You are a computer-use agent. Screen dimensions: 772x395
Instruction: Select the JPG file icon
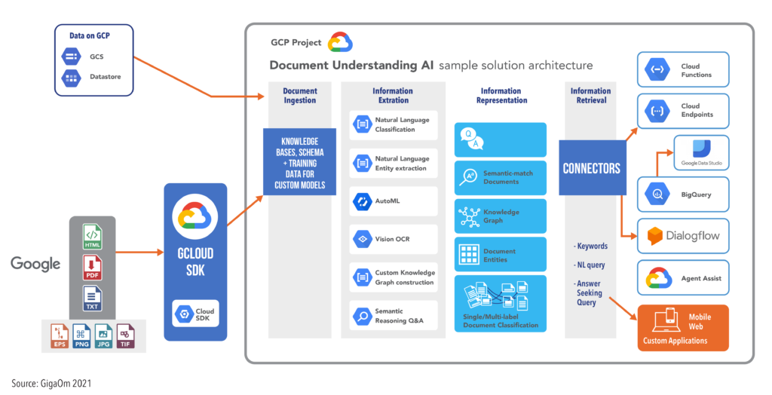click(x=103, y=336)
